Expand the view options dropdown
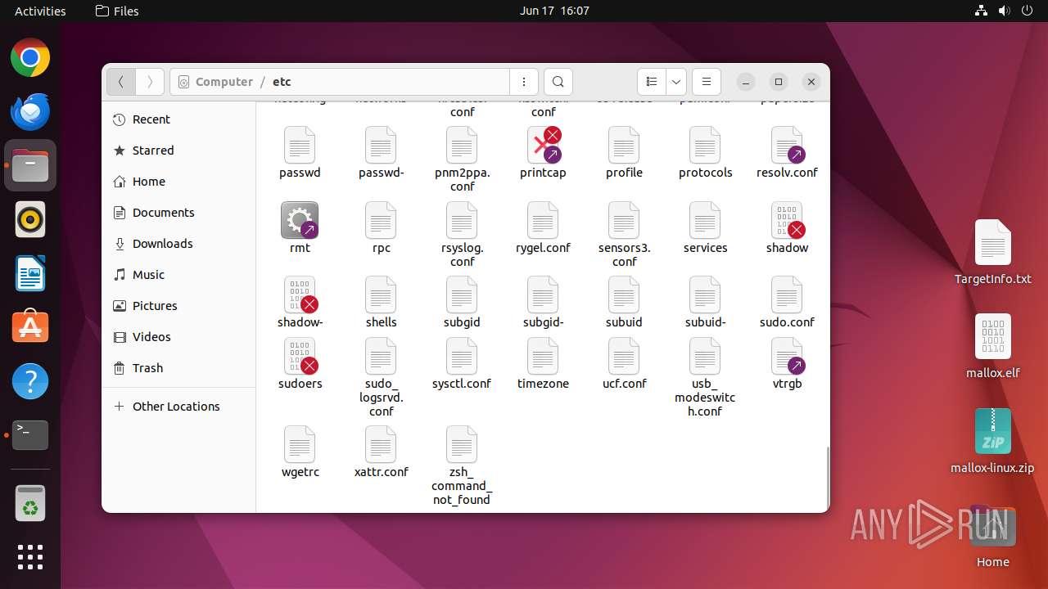Screen dimensions: 1048x589 676,82
